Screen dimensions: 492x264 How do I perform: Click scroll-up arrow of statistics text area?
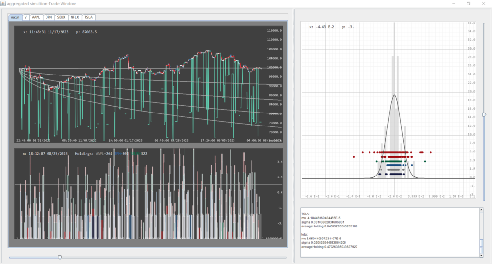click(x=481, y=210)
